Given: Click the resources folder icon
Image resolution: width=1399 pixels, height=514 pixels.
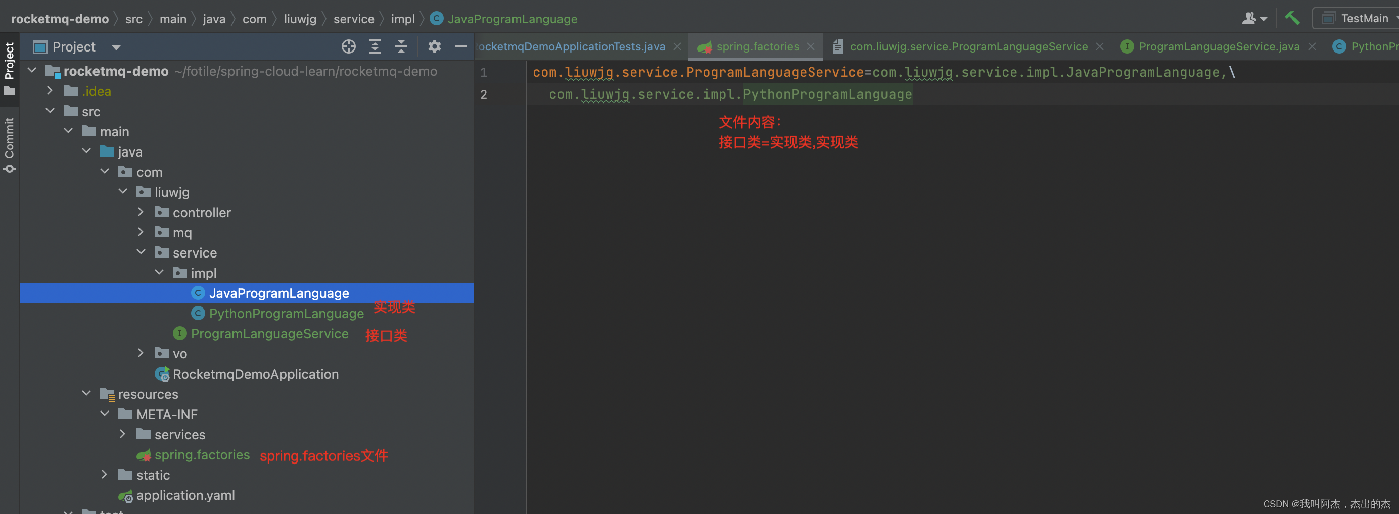Looking at the screenshot, I should [107, 395].
